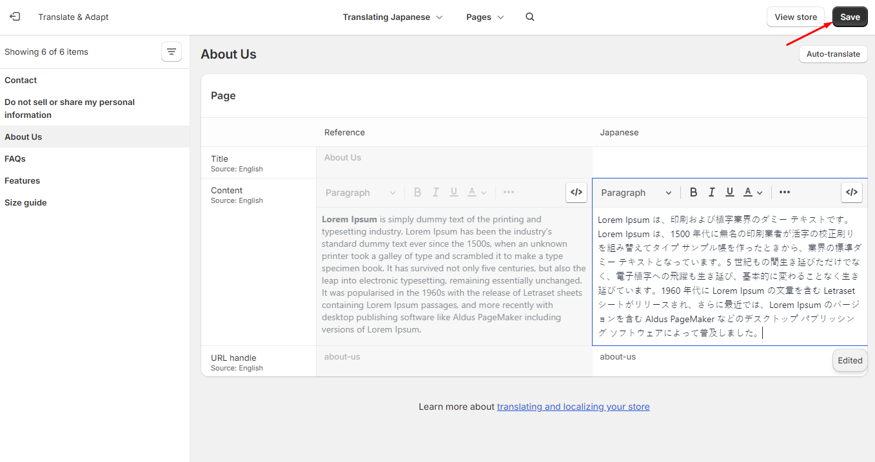Select the FAQs page in sidebar
This screenshot has width=875, height=462.
click(15, 159)
